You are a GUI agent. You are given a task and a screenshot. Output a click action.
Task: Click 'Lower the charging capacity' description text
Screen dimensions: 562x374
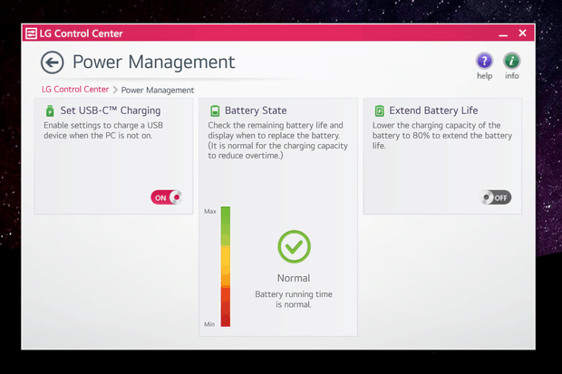click(x=442, y=136)
